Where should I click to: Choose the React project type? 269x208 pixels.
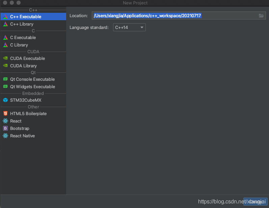[33, 121]
